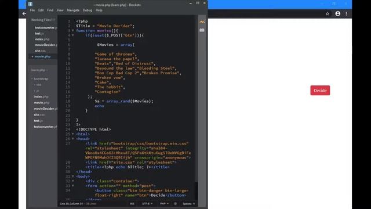
Task: Bookmark page with the star icon
Action: (327, 14)
